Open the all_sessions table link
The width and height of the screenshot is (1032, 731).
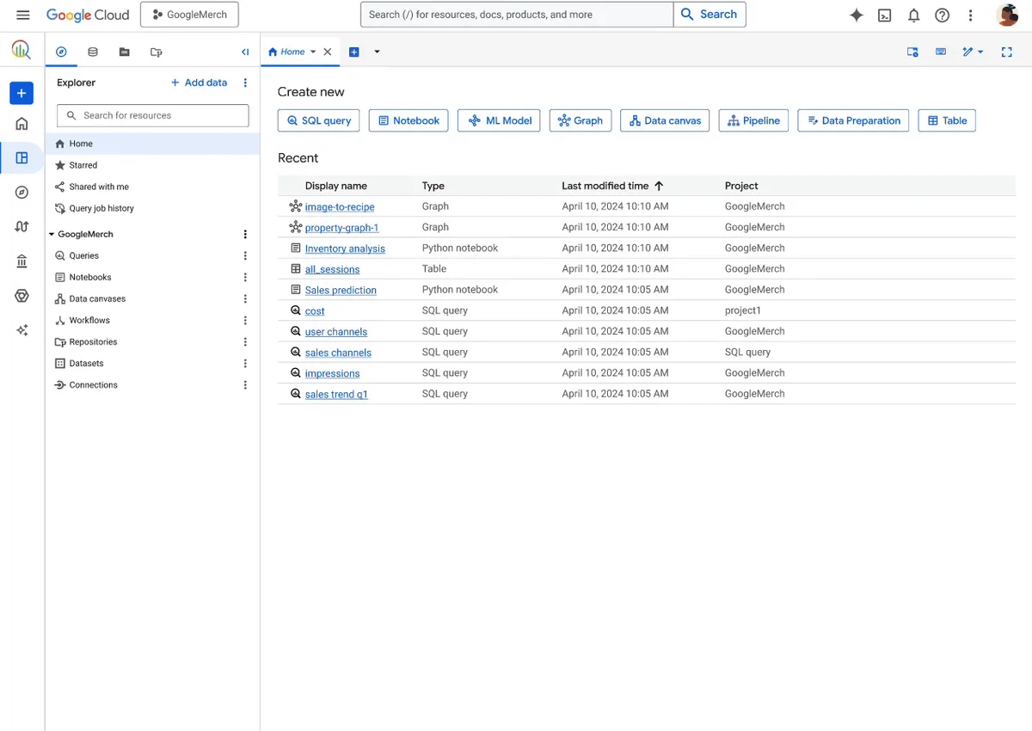coord(332,269)
